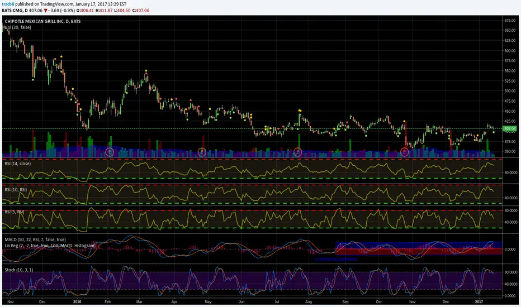The width and height of the screenshot is (521, 307).
Task: Click the Vol (20, false) indicator label
Action: (x=17, y=27)
